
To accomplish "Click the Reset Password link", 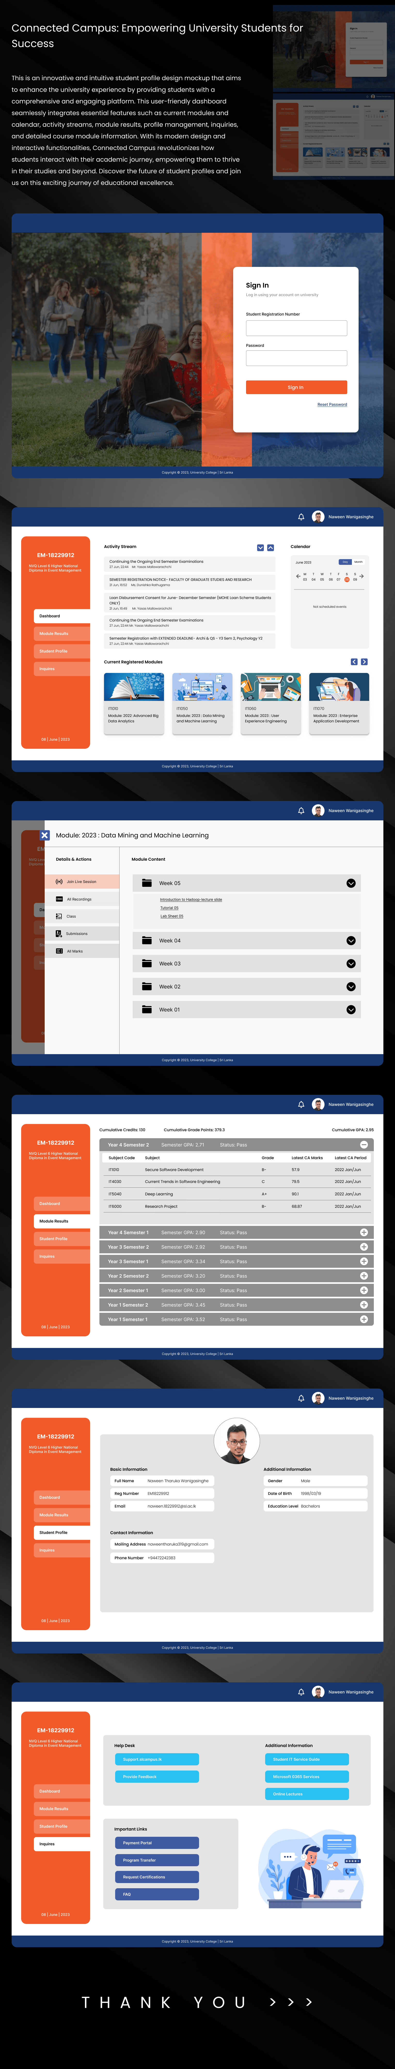I will [332, 405].
